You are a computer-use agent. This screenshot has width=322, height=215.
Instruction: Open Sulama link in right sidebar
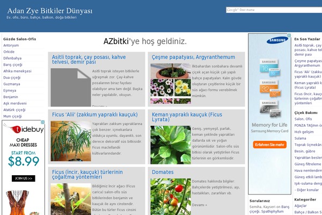pyautogui.click(x=300, y=138)
